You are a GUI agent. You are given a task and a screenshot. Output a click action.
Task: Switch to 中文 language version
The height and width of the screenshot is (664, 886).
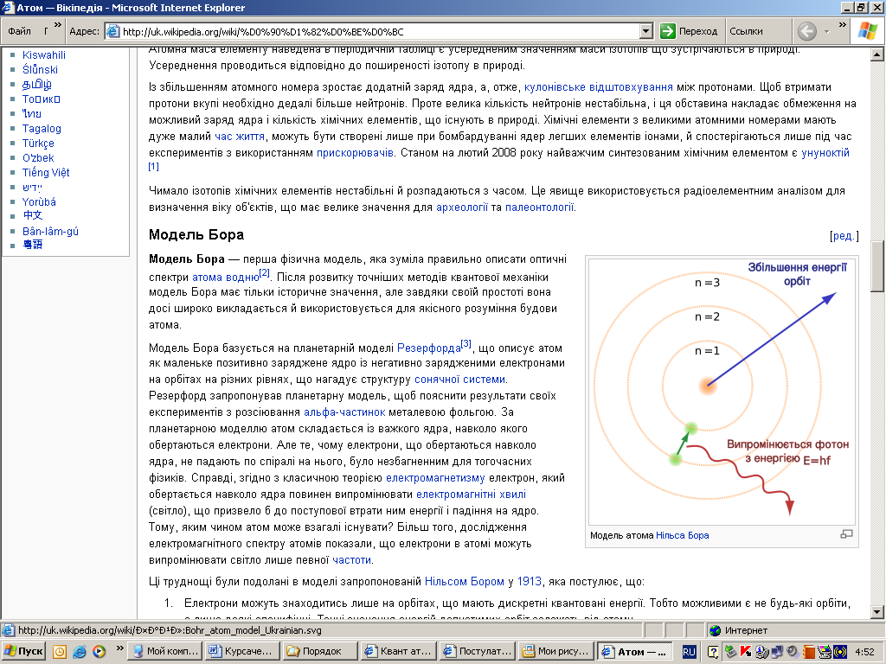[32, 215]
